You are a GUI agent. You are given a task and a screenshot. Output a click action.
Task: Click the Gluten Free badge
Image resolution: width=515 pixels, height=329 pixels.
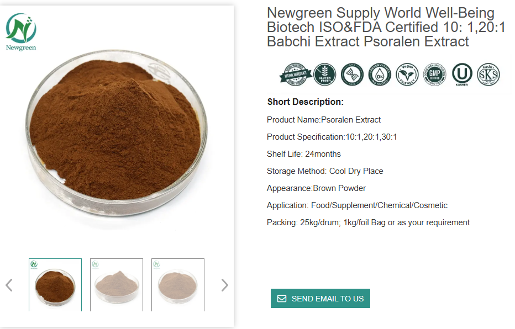(324, 75)
